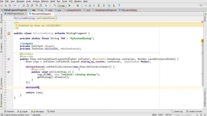Viewport: 207px width, 116px height.
Task: Click the 38:18 cursor position indicator
Action: [154, 115]
